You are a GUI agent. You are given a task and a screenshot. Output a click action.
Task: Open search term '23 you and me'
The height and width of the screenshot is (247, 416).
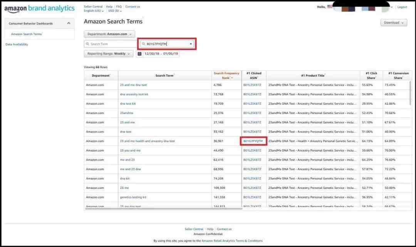point(130,150)
